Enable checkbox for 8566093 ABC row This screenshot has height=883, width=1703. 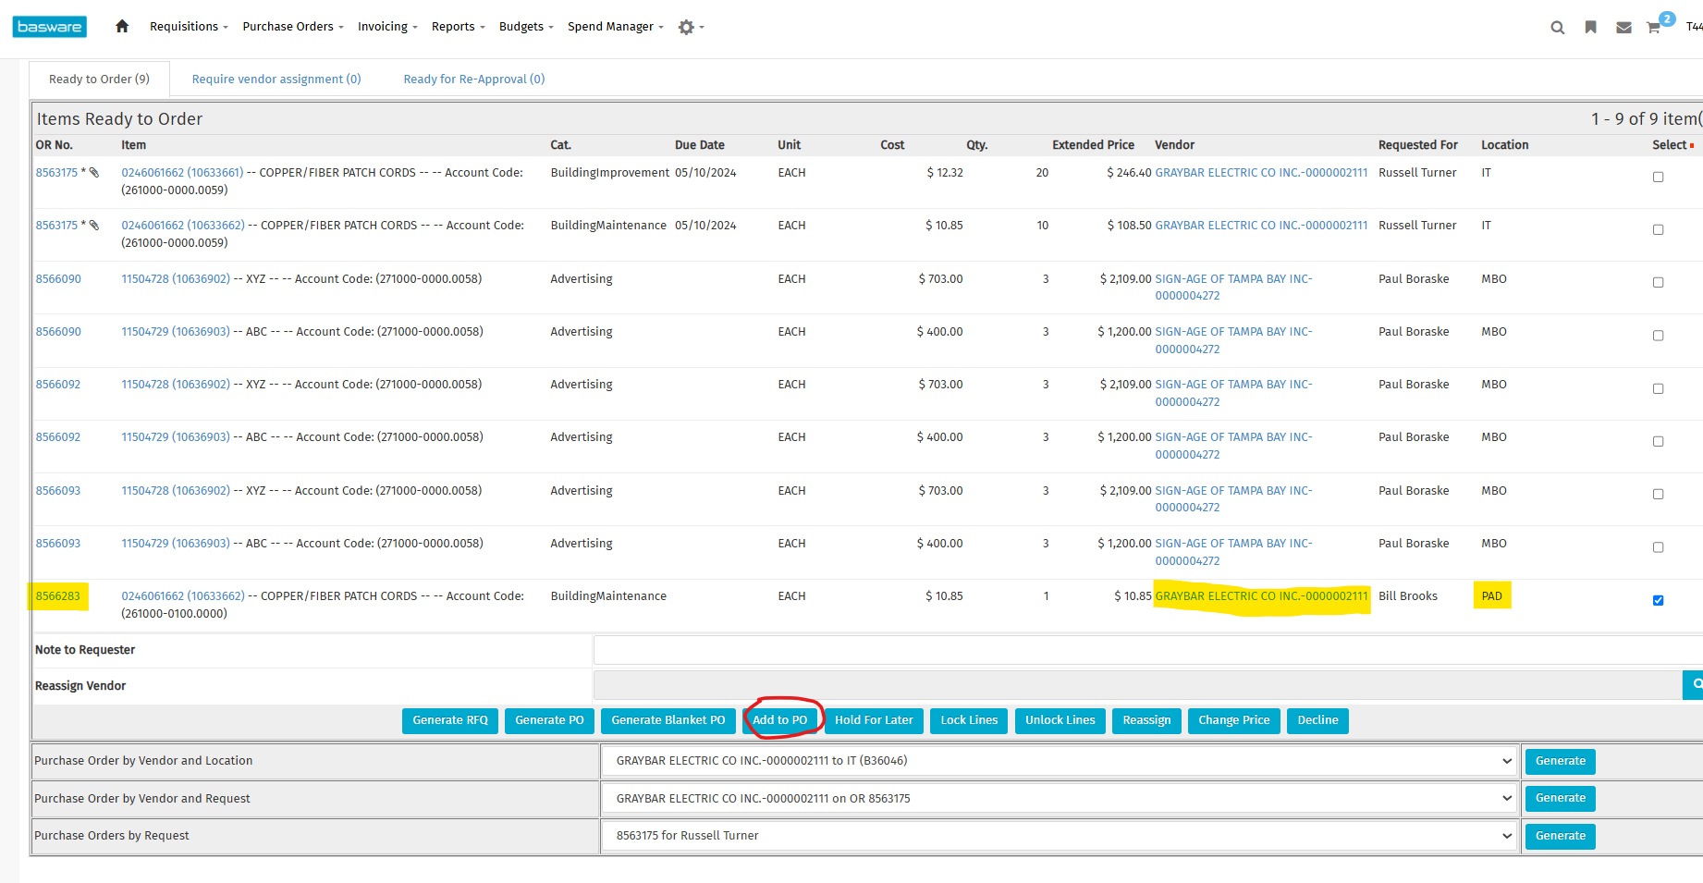coord(1658,547)
